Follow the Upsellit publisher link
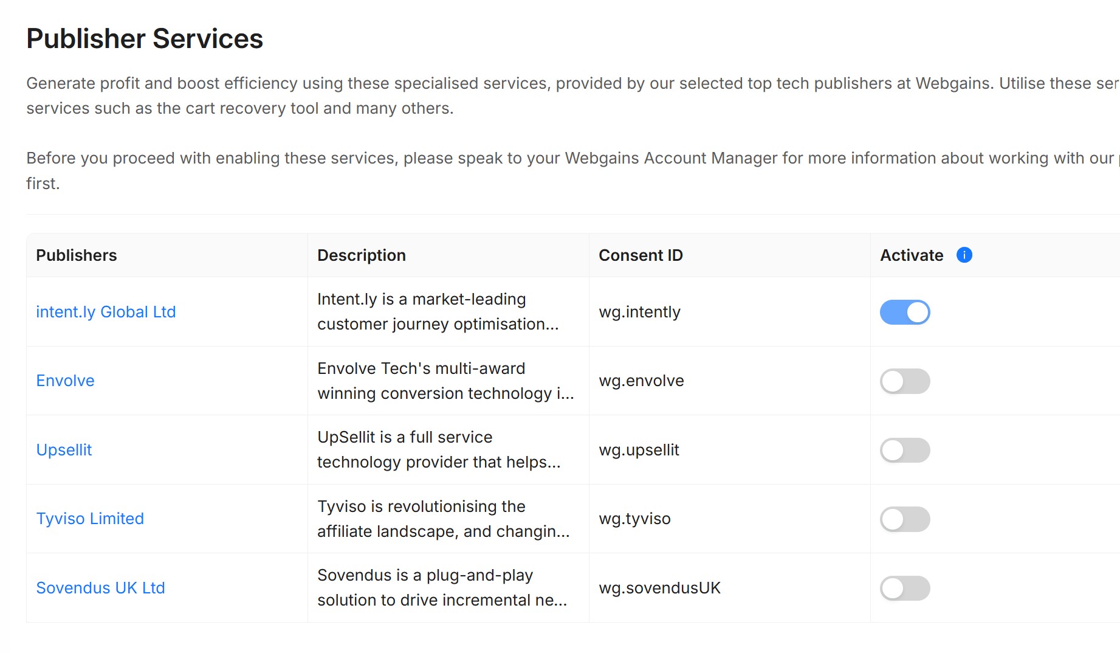 tap(64, 450)
